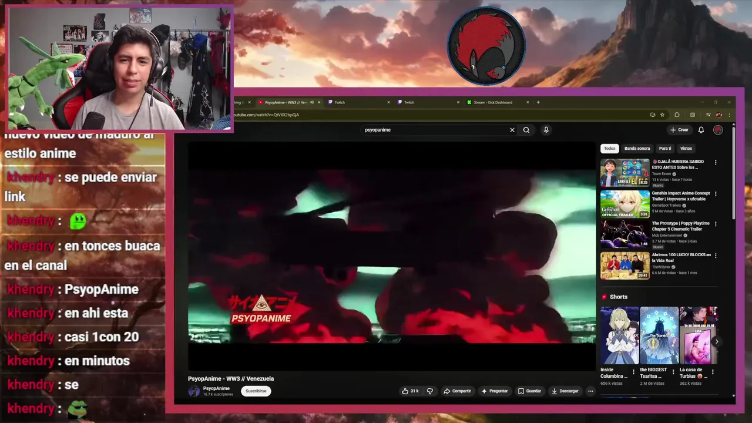
Task: Open options for the Inside Columbina short
Action: pos(633,372)
